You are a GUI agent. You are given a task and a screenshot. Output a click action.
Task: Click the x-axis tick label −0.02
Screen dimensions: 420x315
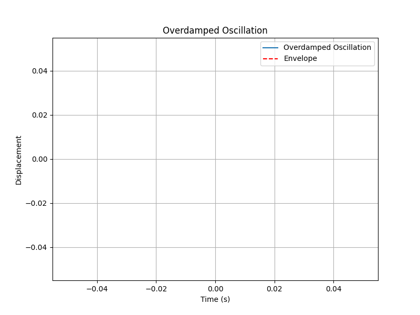155,288
